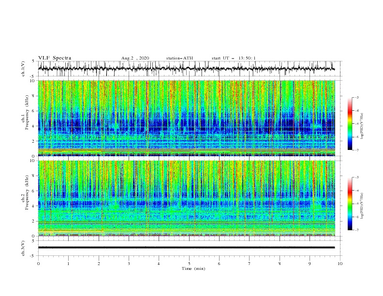Click the "1" time axis tick label
The height and width of the screenshot is (296, 383).
click(x=68, y=264)
